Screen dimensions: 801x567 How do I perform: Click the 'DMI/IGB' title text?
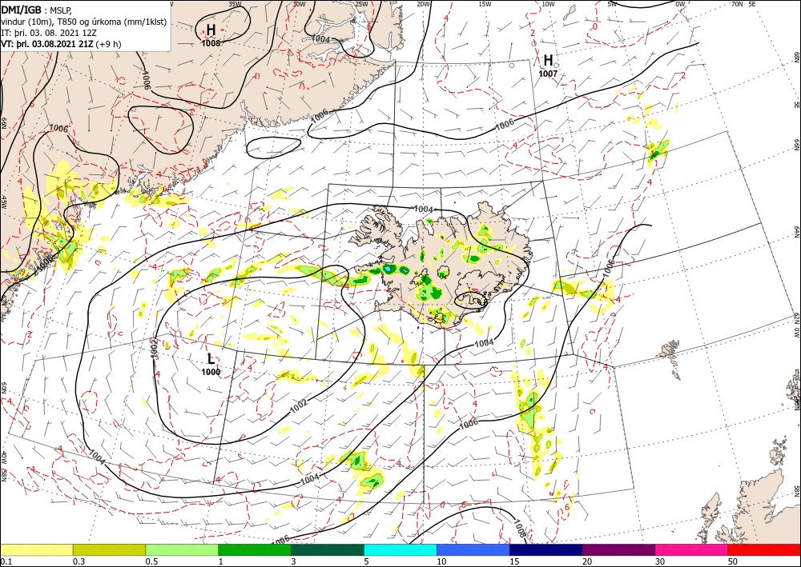[22, 10]
